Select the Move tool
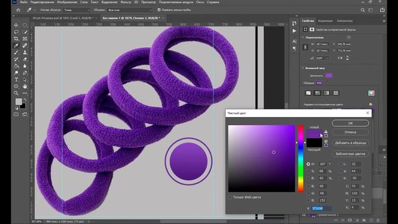398x224 pixels. coord(16,25)
